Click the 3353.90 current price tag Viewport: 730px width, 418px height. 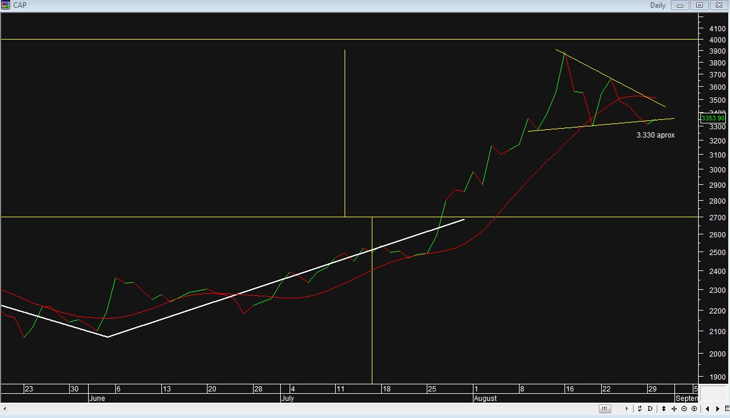tap(713, 119)
